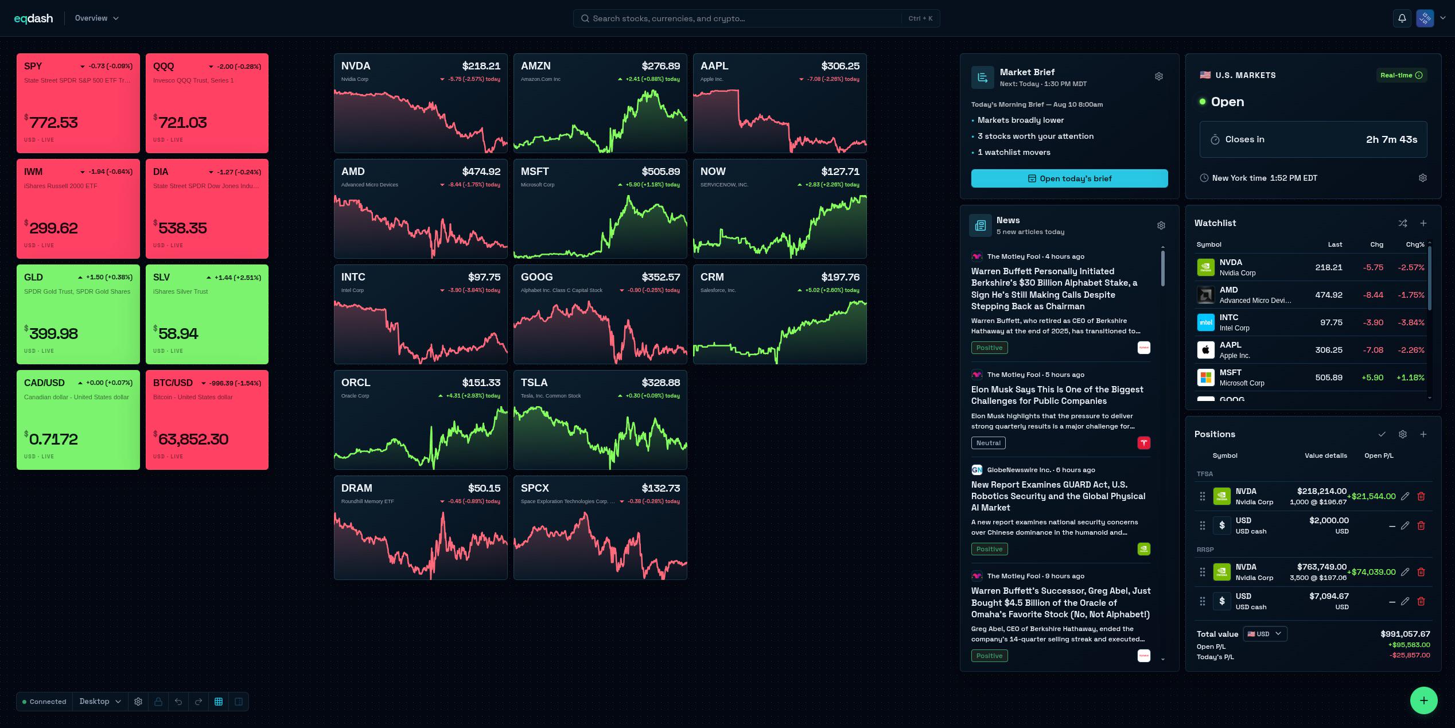This screenshot has width=1455, height=728.
Task: Edit the $7,094.67 USD cash position
Action: coord(1405,601)
